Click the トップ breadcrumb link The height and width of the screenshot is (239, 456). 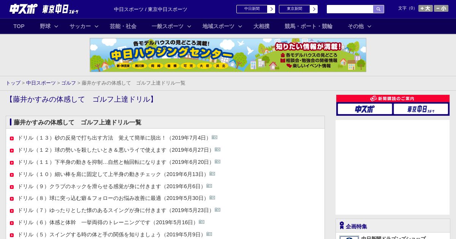[x=13, y=83]
